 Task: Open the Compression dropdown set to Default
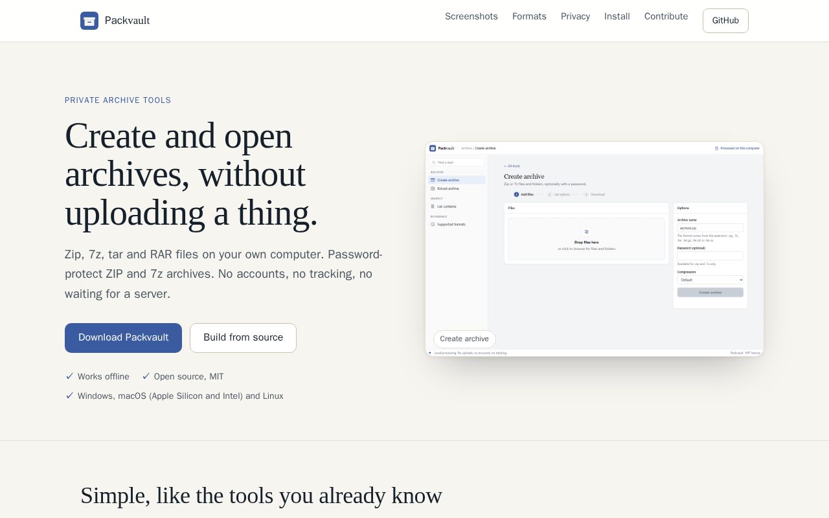point(710,280)
